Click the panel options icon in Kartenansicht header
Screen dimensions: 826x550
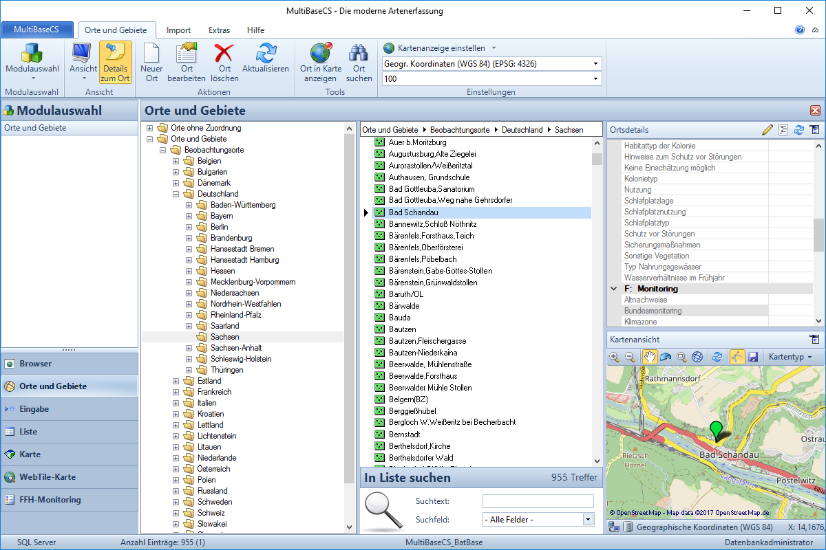815,340
